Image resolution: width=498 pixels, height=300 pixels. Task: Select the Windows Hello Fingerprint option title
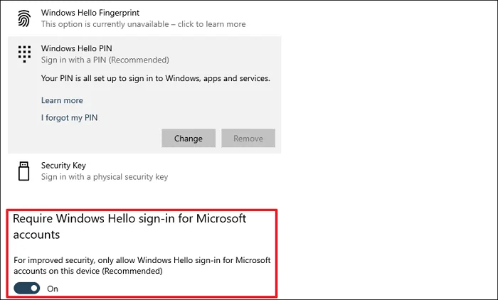(x=90, y=13)
